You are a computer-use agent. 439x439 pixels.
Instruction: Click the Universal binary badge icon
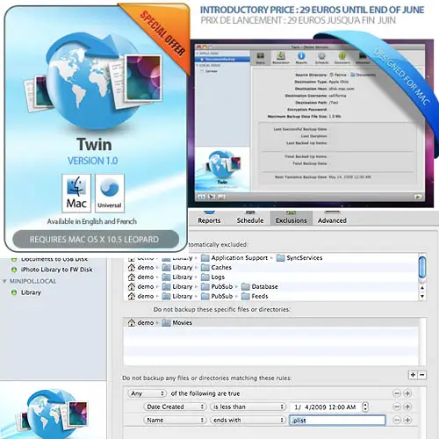point(110,193)
